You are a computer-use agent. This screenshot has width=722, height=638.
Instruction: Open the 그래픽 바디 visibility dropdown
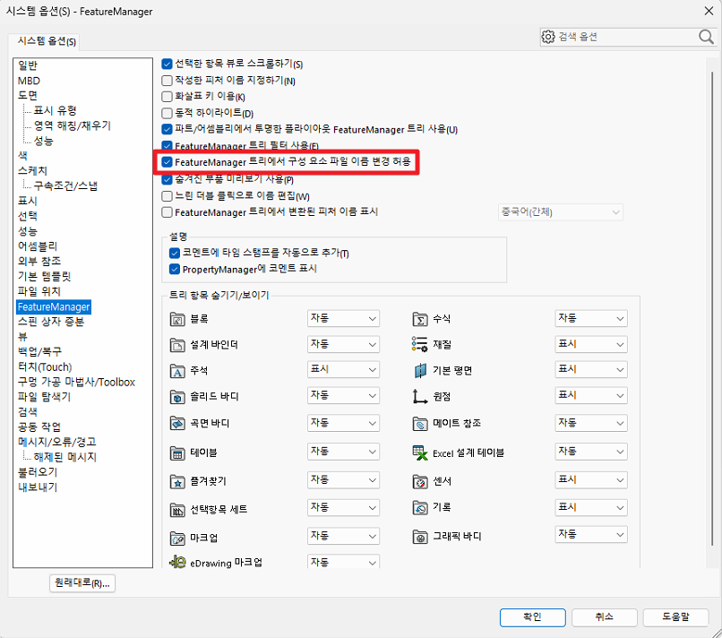point(591,534)
